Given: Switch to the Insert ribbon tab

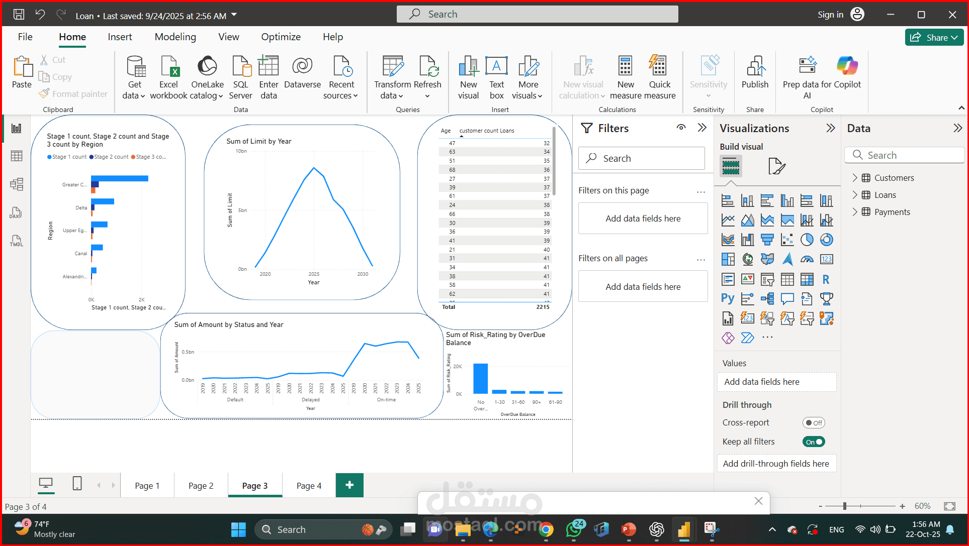Looking at the screenshot, I should click(120, 37).
